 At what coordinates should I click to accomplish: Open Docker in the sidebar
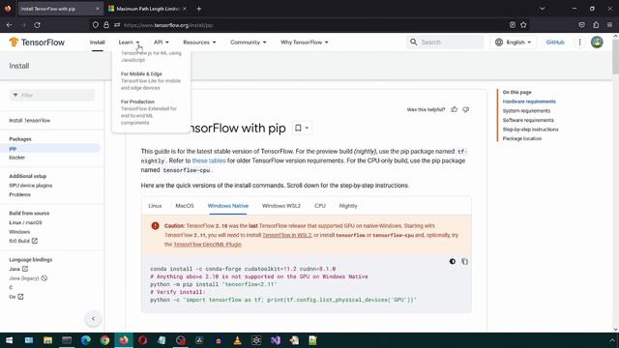(17, 158)
